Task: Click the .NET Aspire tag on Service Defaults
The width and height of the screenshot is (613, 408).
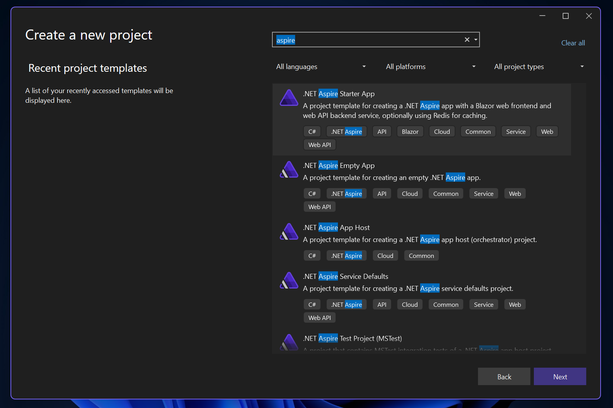Action: [346, 305]
